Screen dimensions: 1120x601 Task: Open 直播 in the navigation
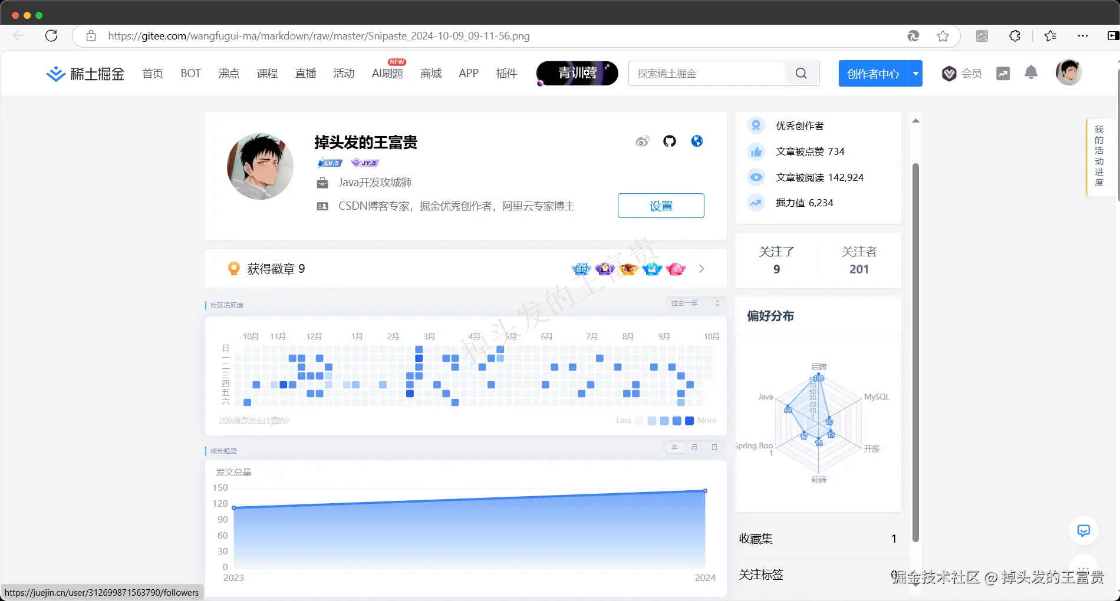click(305, 74)
